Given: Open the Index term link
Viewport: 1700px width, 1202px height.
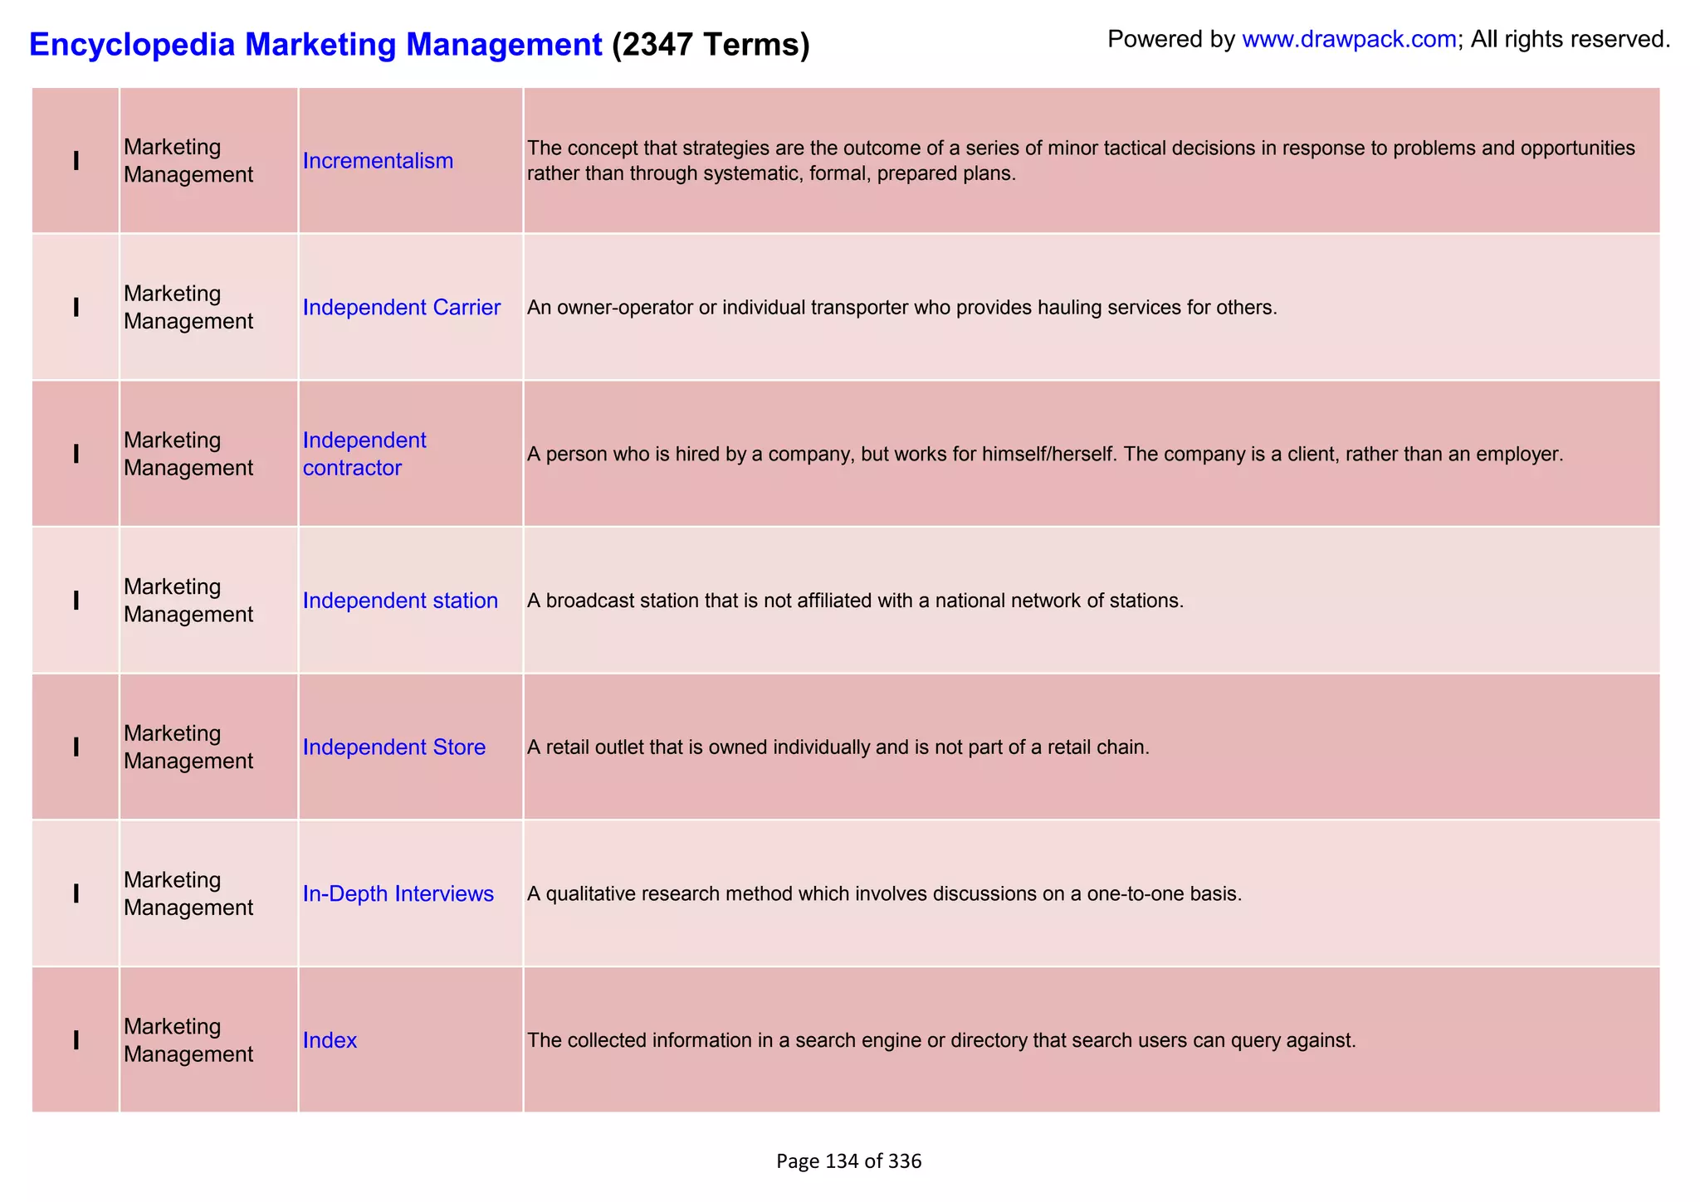Looking at the screenshot, I should click(x=330, y=1040).
